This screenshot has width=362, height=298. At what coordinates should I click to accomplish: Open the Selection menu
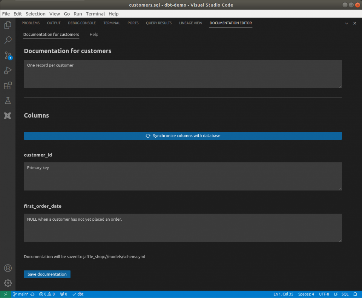click(x=36, y=14)
